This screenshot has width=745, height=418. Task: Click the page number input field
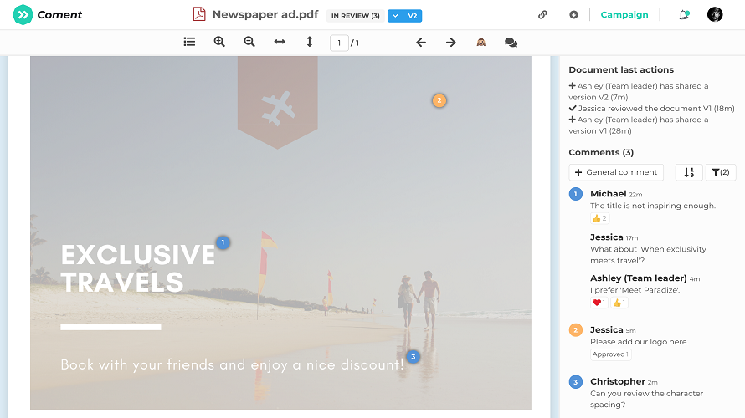click(339, 43)
